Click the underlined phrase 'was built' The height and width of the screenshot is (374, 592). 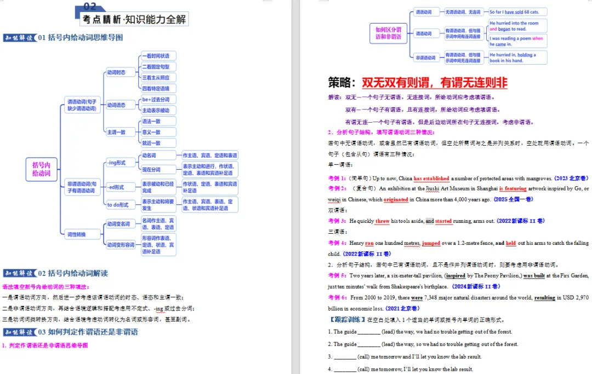(x=534, y=275)
